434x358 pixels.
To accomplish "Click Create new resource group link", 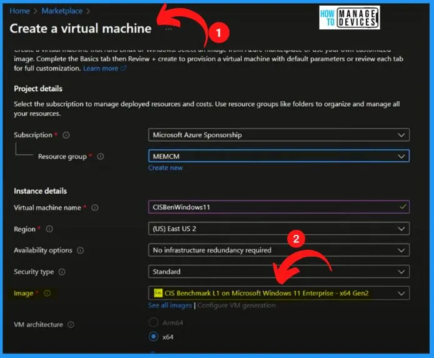I will point(165,168).
